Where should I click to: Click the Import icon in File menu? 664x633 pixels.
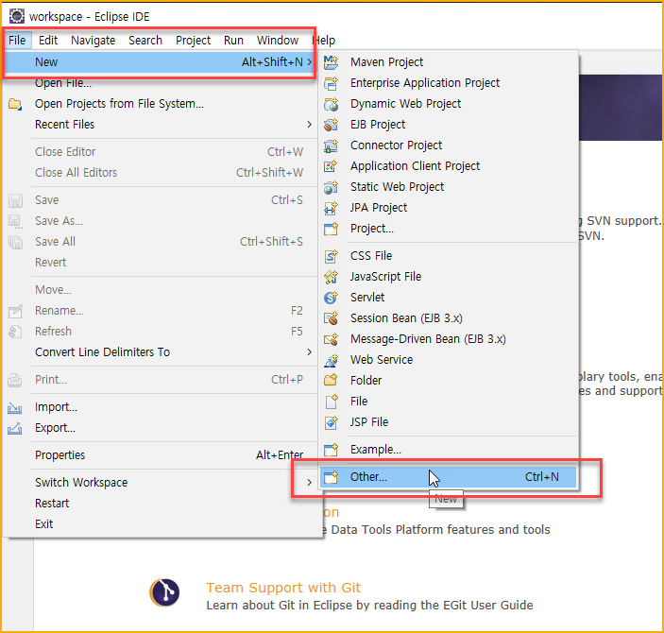pos(15,407)
